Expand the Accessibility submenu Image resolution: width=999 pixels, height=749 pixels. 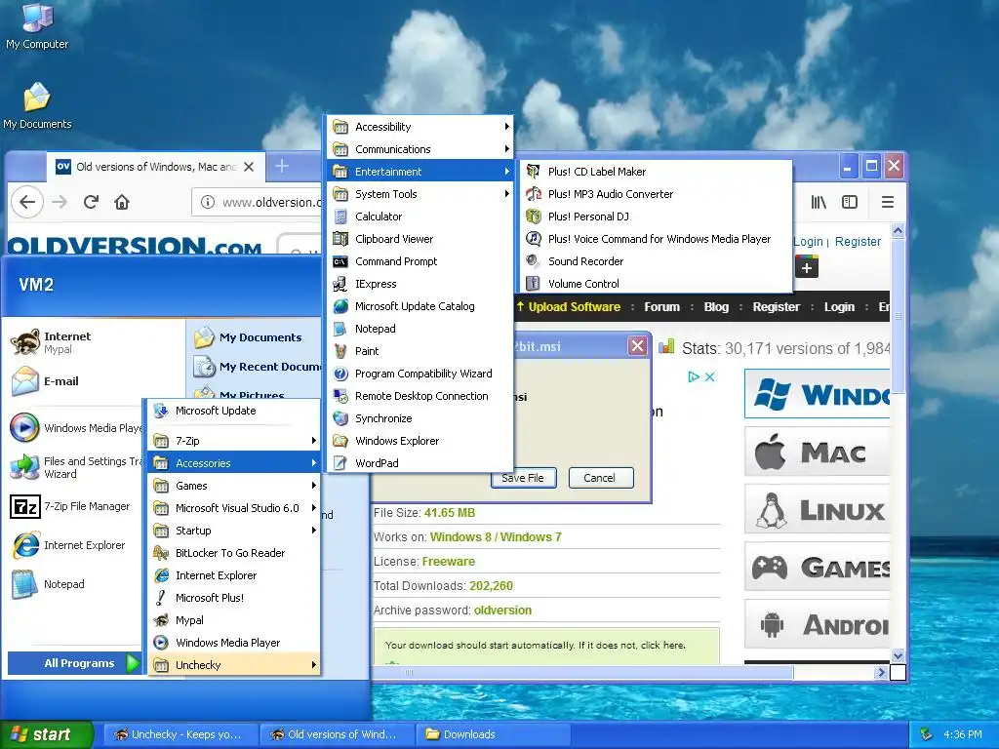420,127
